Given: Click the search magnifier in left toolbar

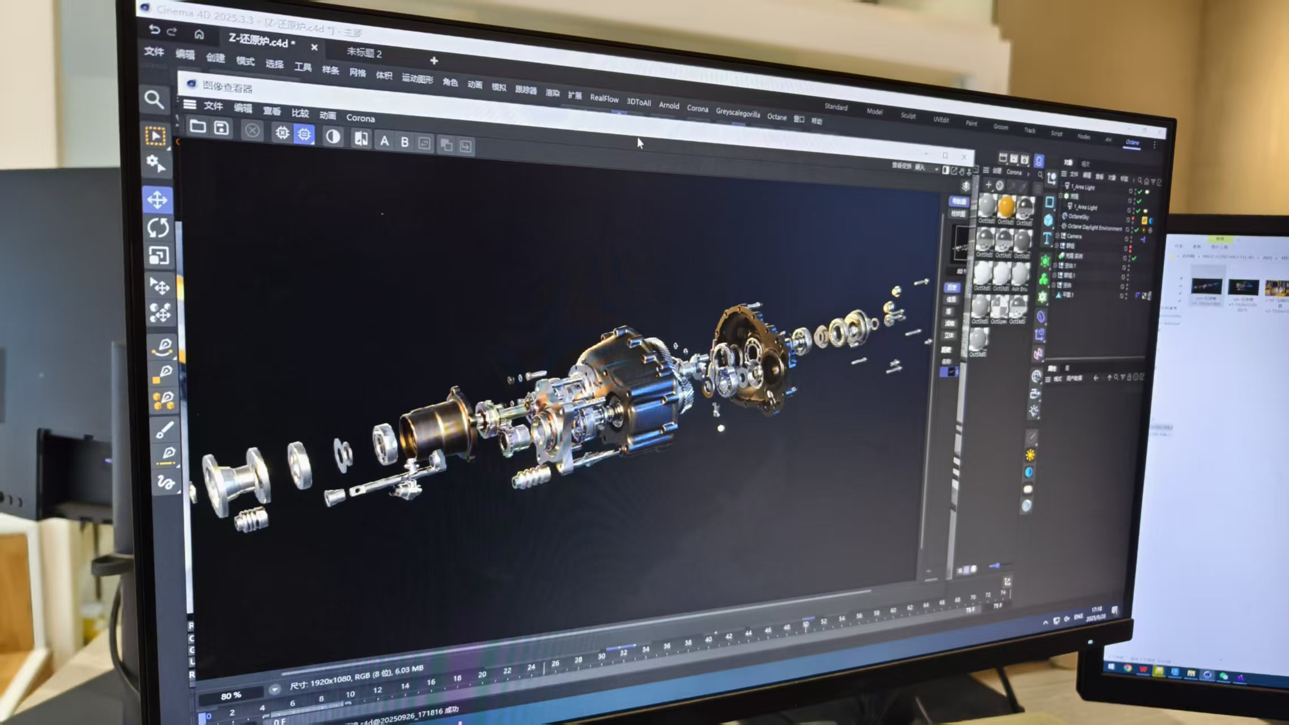Looking at the screenshot, I should click(154, 100).
